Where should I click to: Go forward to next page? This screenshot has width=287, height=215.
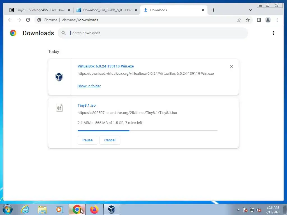pyautogui.click(x=19, y=20)
